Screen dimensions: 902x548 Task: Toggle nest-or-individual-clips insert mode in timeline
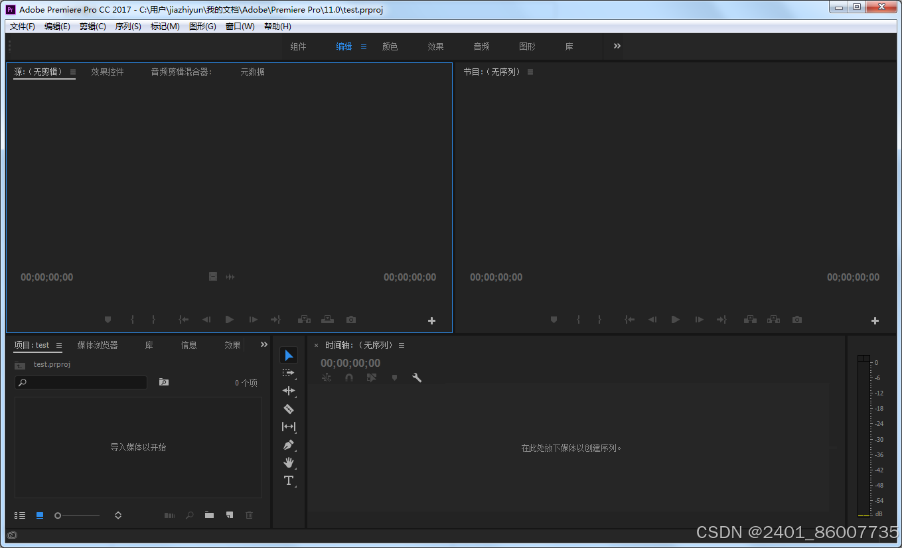pos(327,377)
